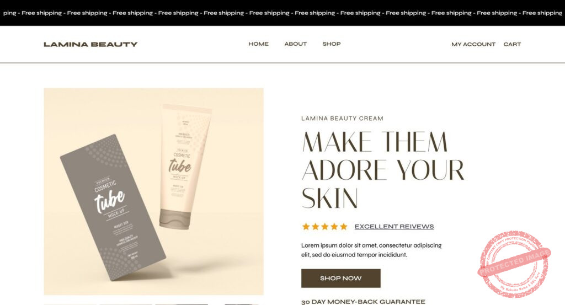Click the red Protected Image stamp
This screenshot has width=565, height=305.
514,263
